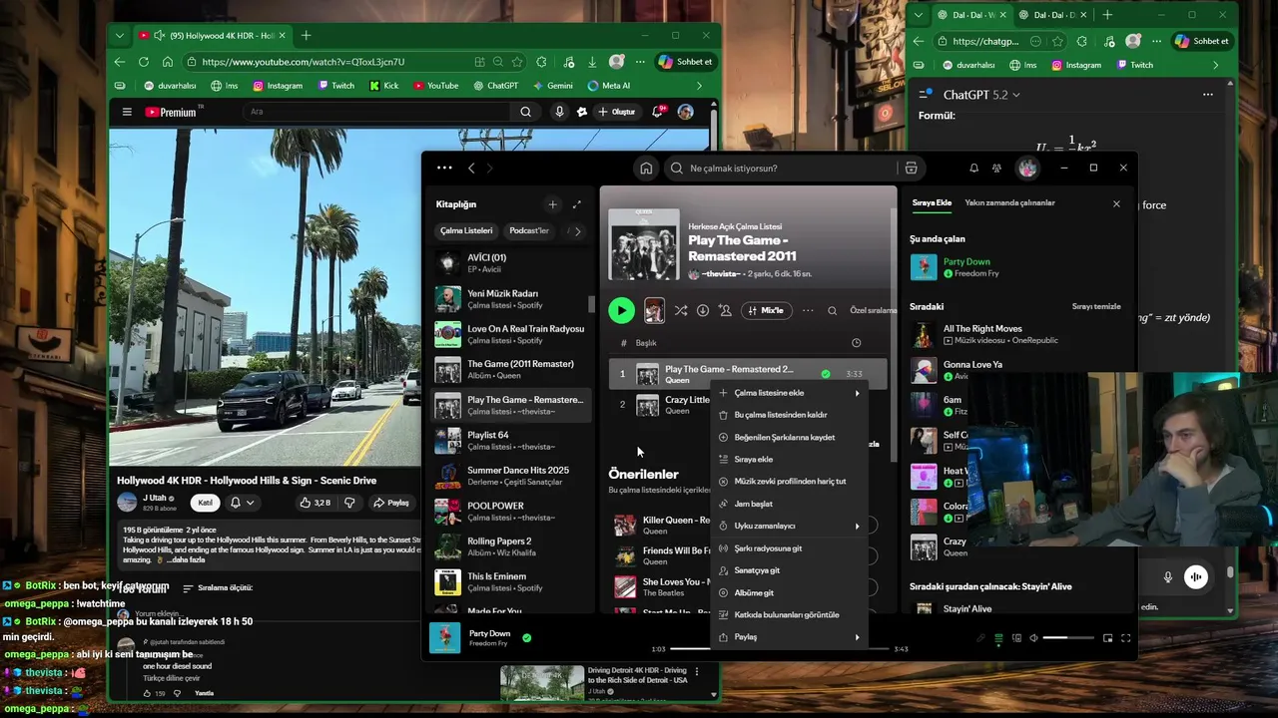Image resolution: width=1278 pixels, height=718 pixels.
Task: Open Spotify miniplayer icon
Action: point(1107,638)
